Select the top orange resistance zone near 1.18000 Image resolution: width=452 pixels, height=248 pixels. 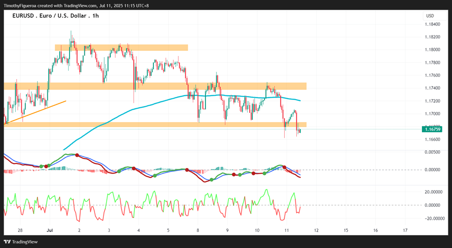click(121, 48)
